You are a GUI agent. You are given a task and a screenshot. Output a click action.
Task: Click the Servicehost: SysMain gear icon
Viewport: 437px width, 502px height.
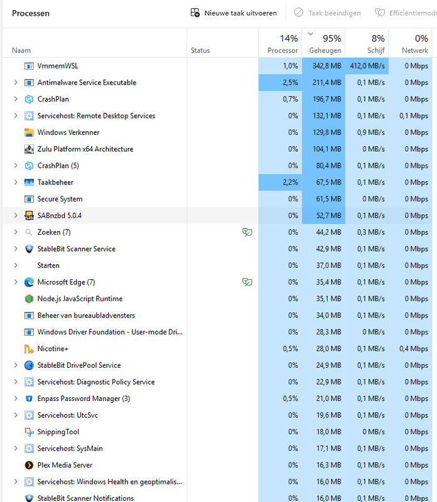pos(29,449)
